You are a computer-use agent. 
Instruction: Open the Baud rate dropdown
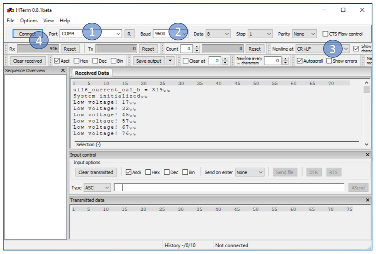point(184,34)
